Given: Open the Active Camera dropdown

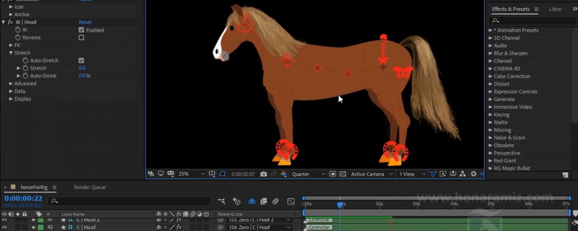Looking at the screenshot, I should [372, 174].
